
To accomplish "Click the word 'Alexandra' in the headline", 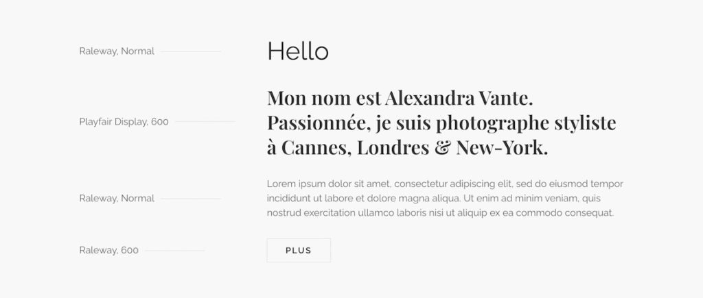I will pos(430,98).
